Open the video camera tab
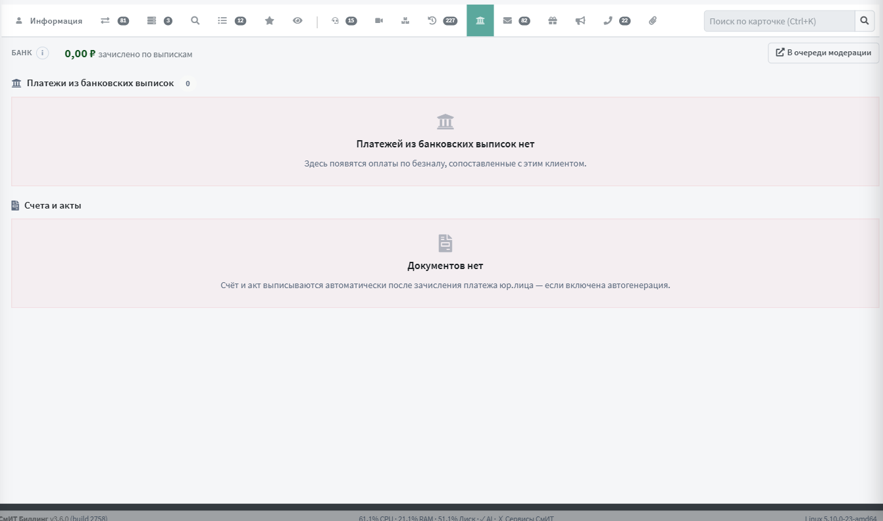Image resolution: width=883 pixels, height=521 pixels. click(x=379, y=20)
